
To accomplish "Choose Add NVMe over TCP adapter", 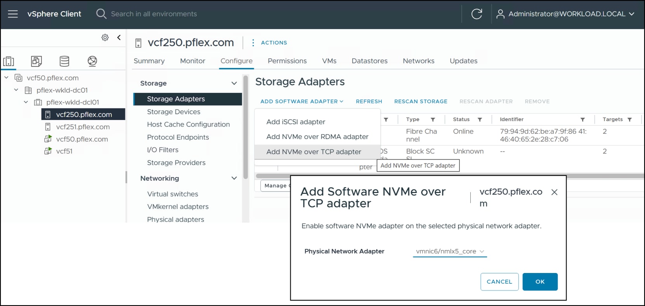I will [x=317, y=152].
